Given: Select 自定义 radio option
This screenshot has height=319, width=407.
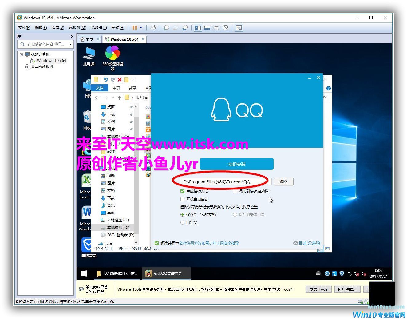Looking at the screenshot, I should (183, 223).
